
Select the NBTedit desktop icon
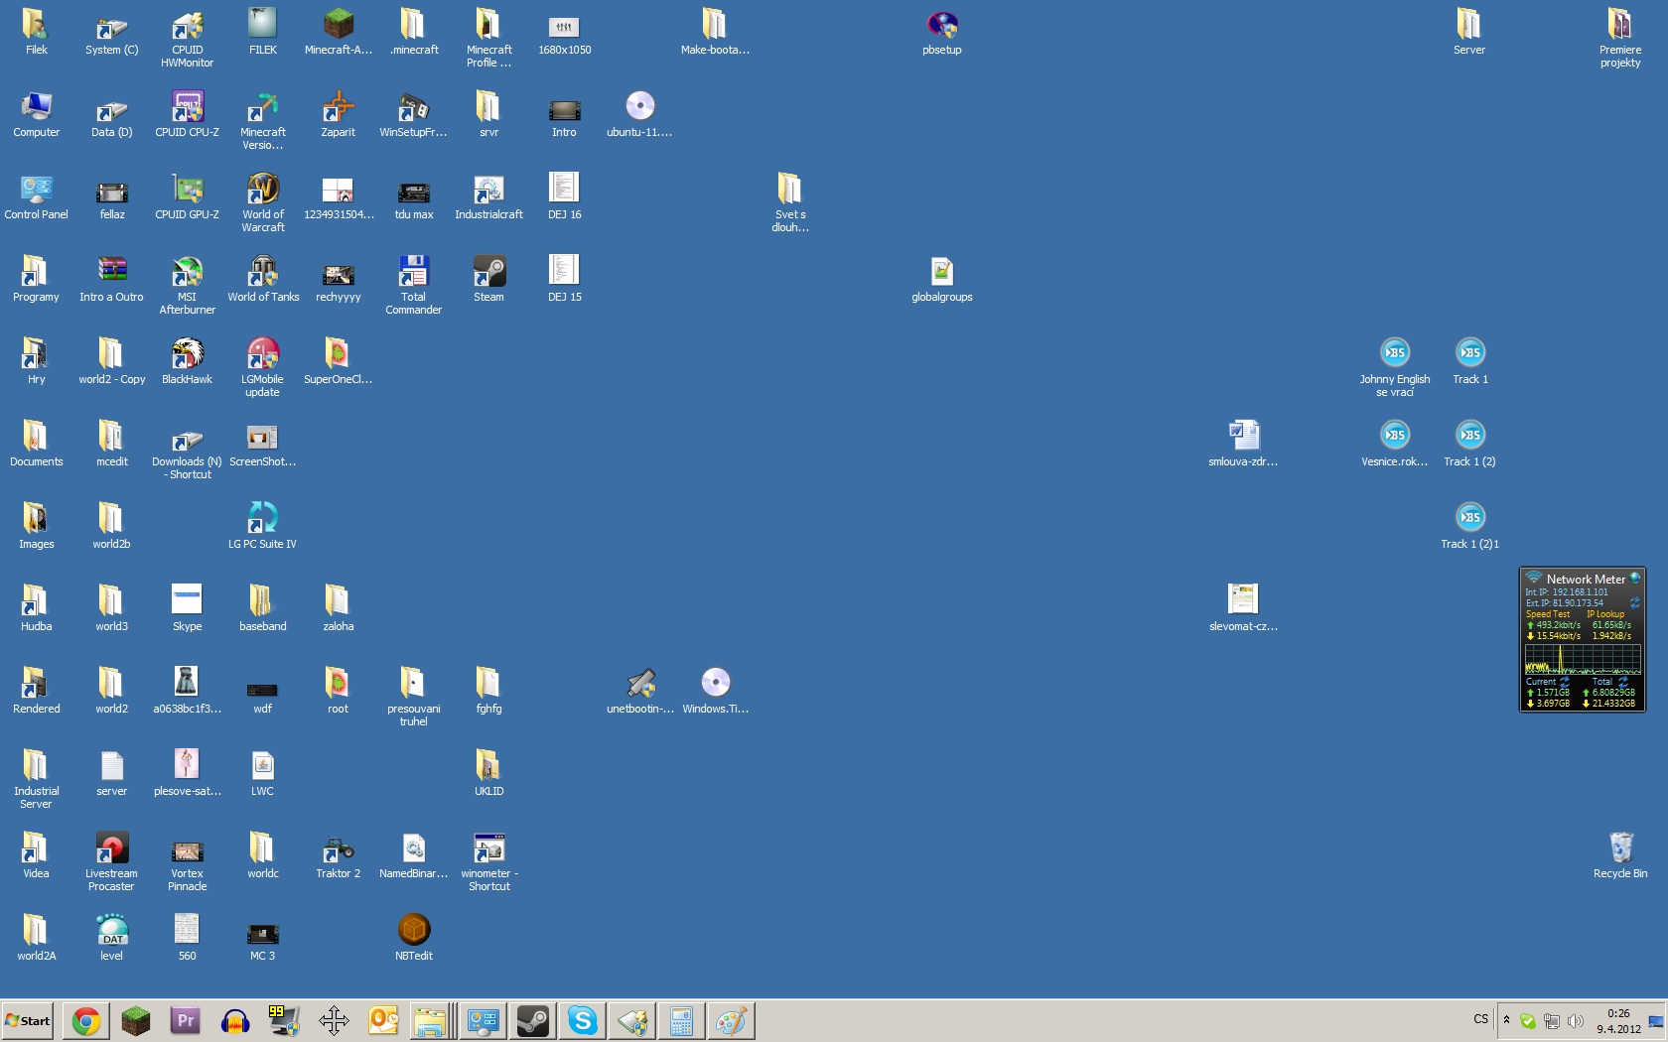pos(414,931)
